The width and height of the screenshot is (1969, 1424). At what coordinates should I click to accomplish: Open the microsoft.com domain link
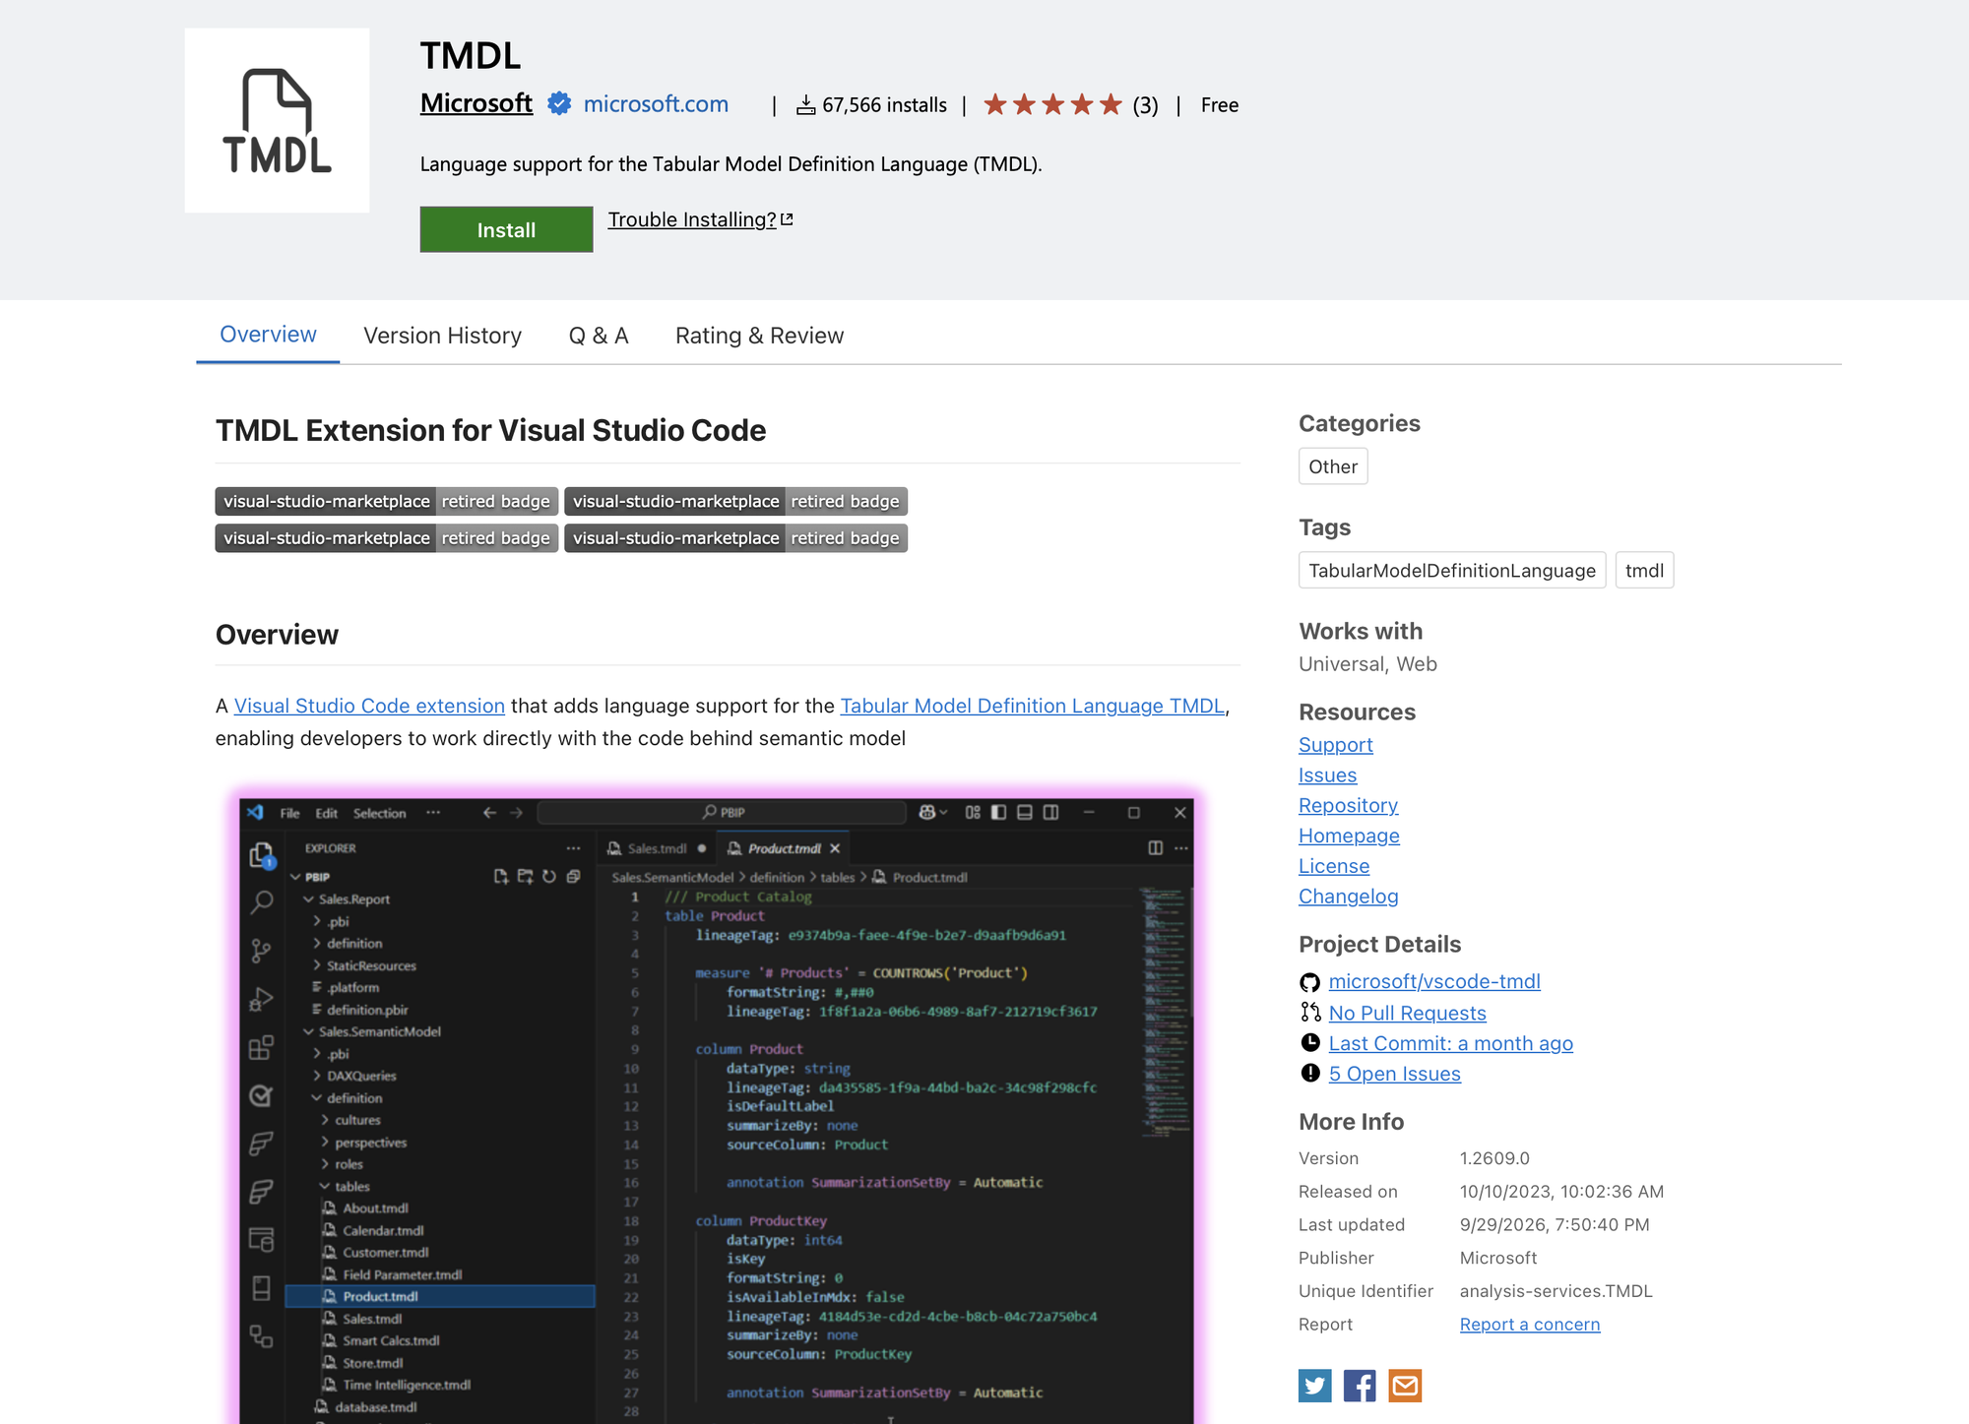pos(656,103)
